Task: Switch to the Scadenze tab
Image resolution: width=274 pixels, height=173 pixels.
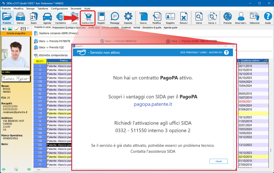Action: coord(126,27)
